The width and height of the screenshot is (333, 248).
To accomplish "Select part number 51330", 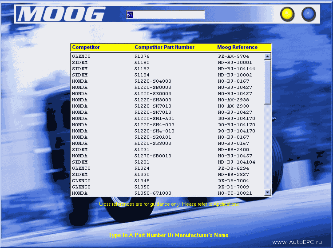I will [x=142, y=174].
